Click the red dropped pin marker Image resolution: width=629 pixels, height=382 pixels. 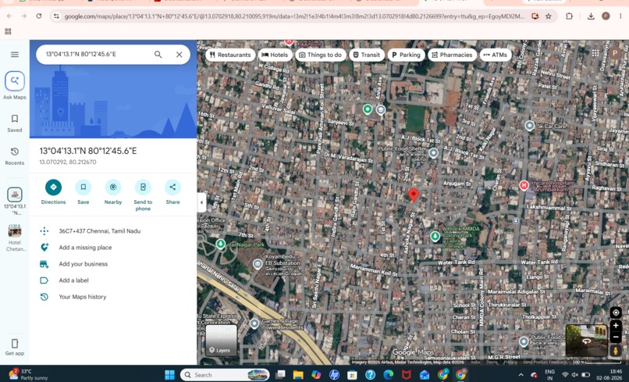pyautogui.click(x=413, y=195)
